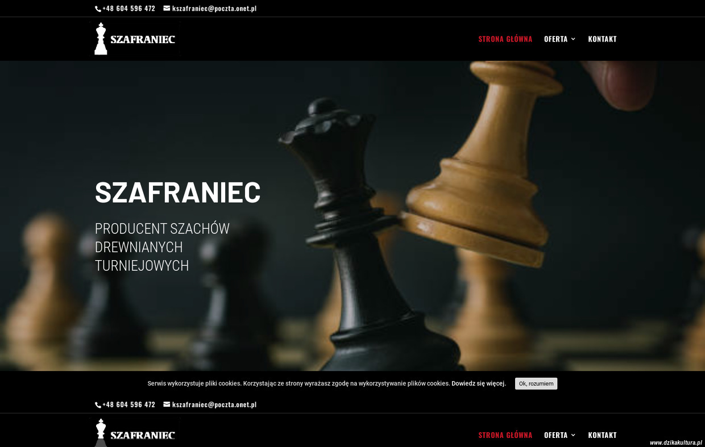Click the www.dzikakultura.pl watermark
Image resolution: width=705 pixels, height=447 pixels.
pos(676,442)
